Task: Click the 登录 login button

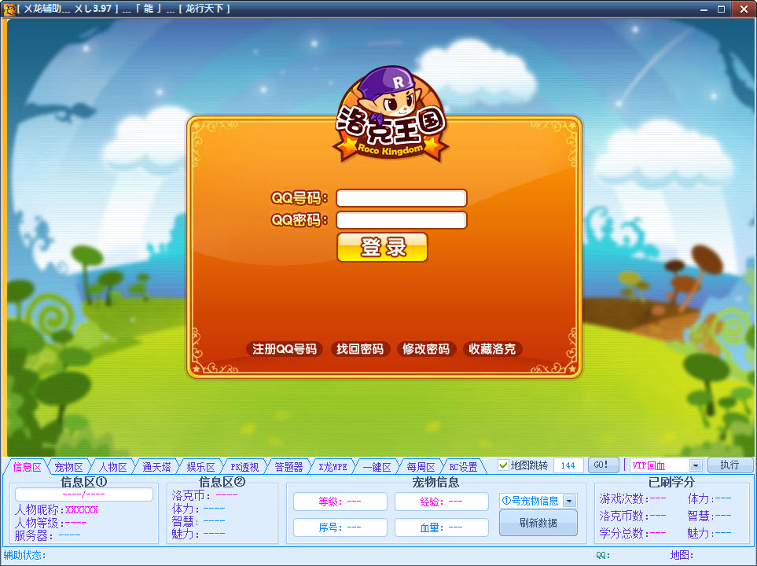Action: (382, 247)
